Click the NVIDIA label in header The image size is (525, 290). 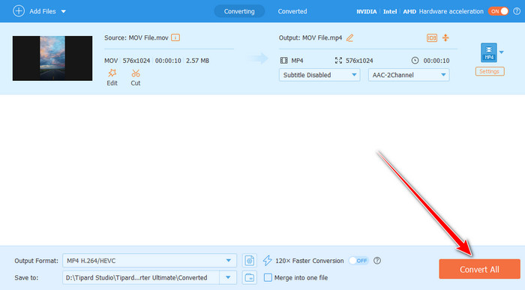pyautogui.click(x=366, y=11)
